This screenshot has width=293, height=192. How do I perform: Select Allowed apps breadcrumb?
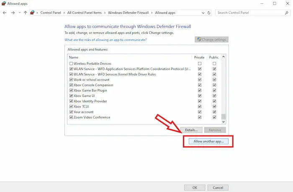click(x=165, y=13)
